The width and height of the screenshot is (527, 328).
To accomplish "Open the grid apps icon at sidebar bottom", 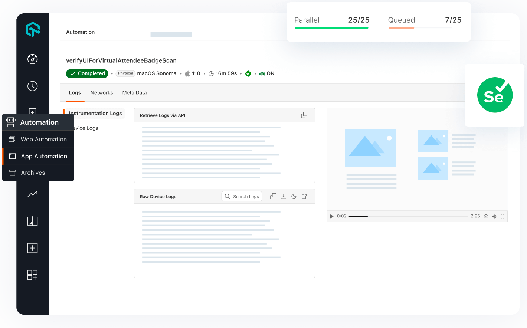I will [x=32, y=275].
